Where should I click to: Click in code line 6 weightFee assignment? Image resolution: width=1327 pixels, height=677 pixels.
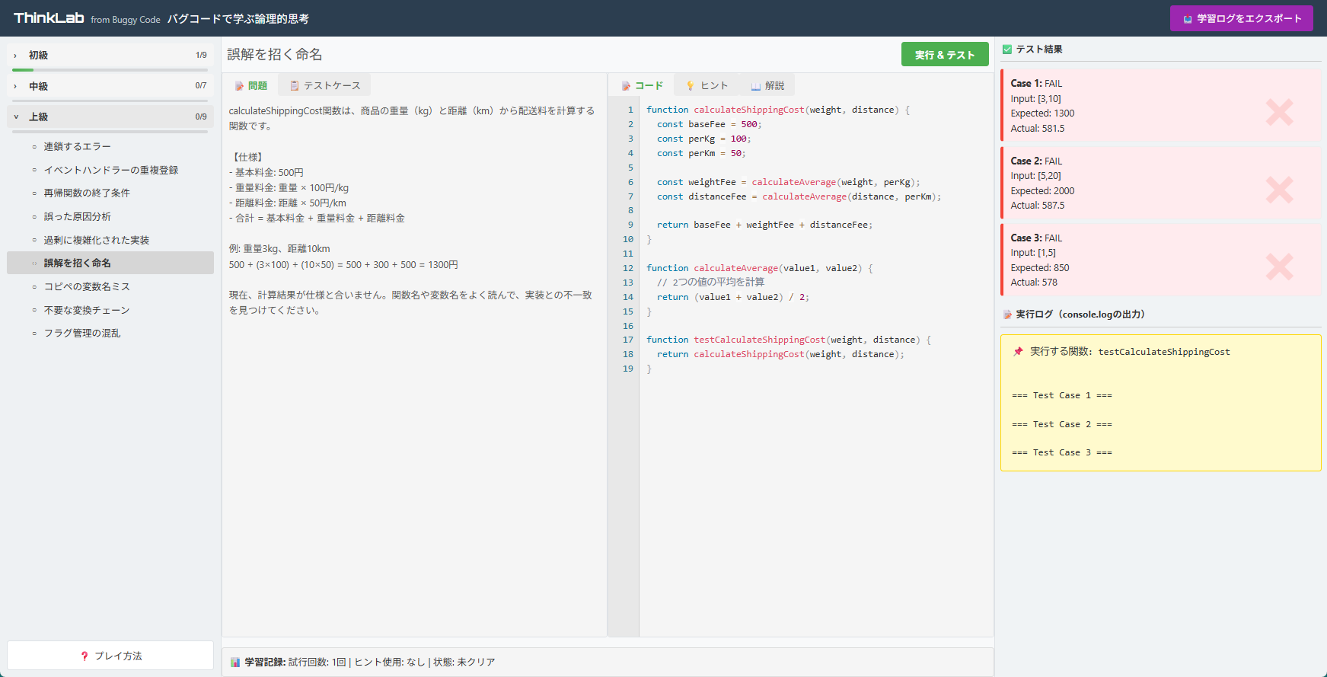pos(789,182)
